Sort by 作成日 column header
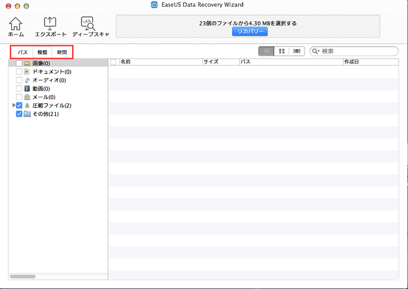Screen dimensions: 408x289 (x=371, y=62)
